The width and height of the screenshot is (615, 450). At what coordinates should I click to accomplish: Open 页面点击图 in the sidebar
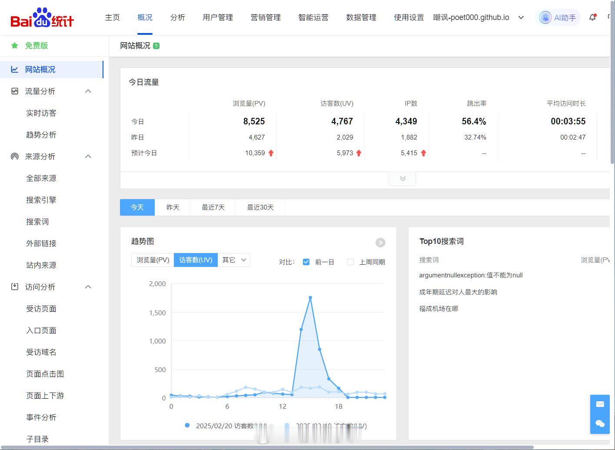point(45,373)
